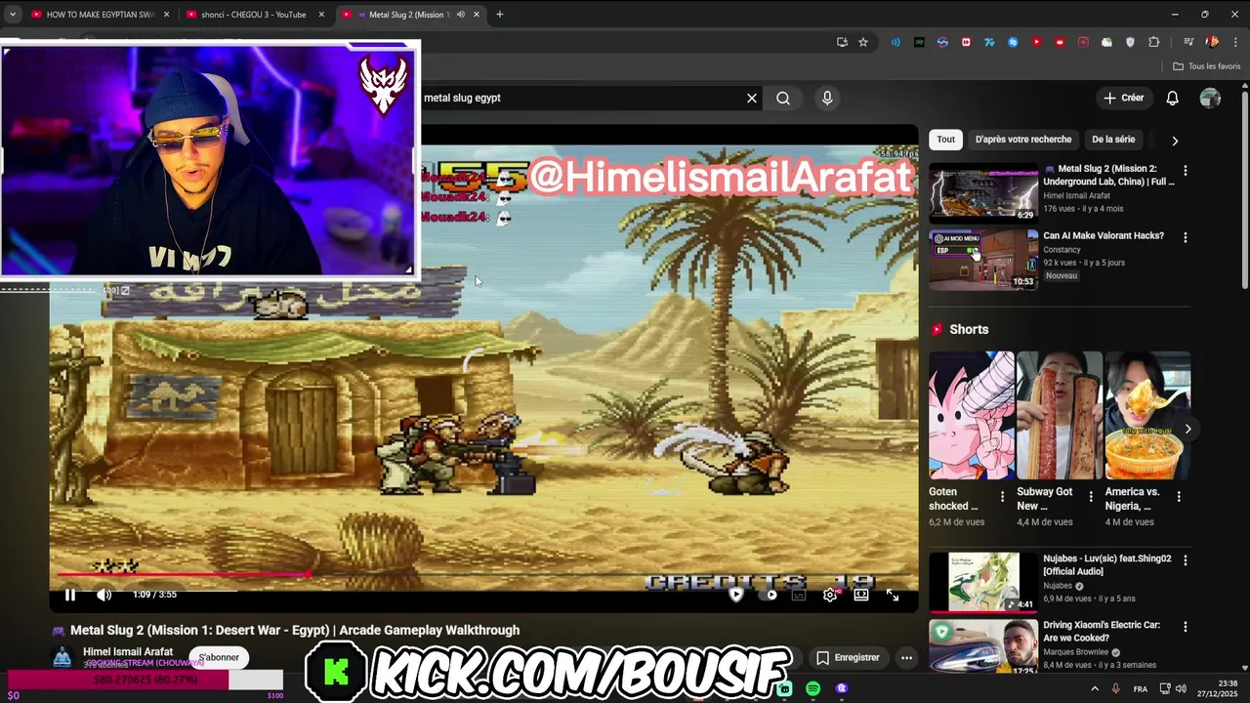
Task: Show the next Shorts with the right arrow
Action: (x=1187, y=429)
